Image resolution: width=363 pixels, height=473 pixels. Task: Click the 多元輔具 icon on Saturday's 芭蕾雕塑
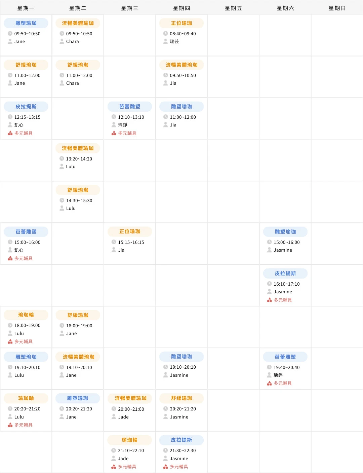coord(269,383)
